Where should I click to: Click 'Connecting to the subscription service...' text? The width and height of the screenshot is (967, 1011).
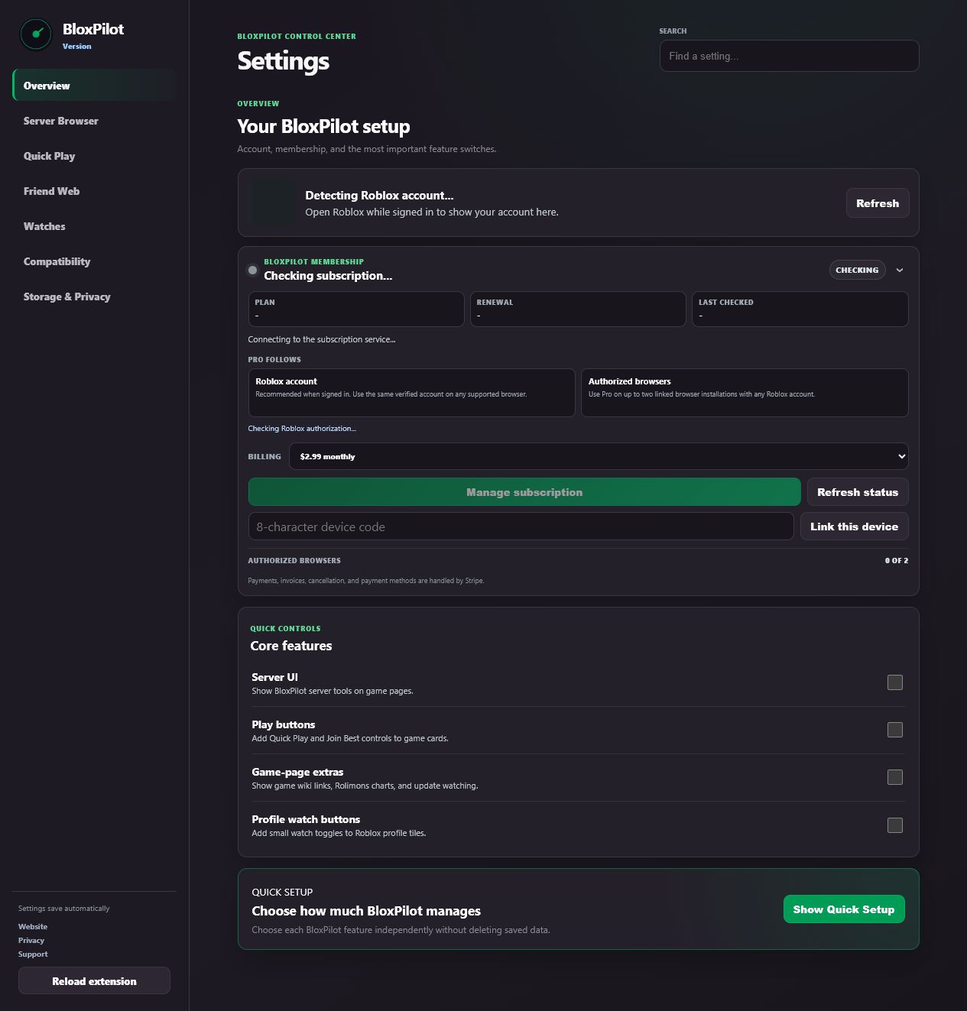322,339
